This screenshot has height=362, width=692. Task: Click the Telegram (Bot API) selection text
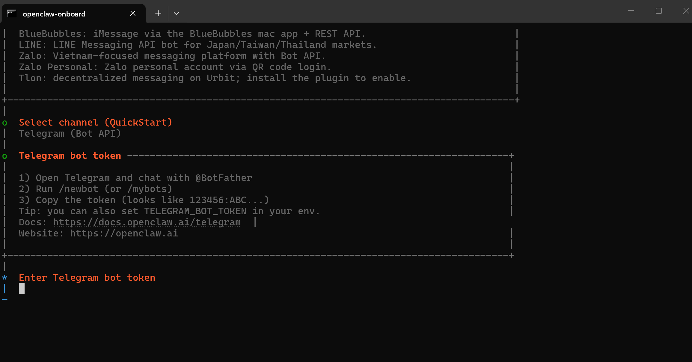tap(70, 134)
